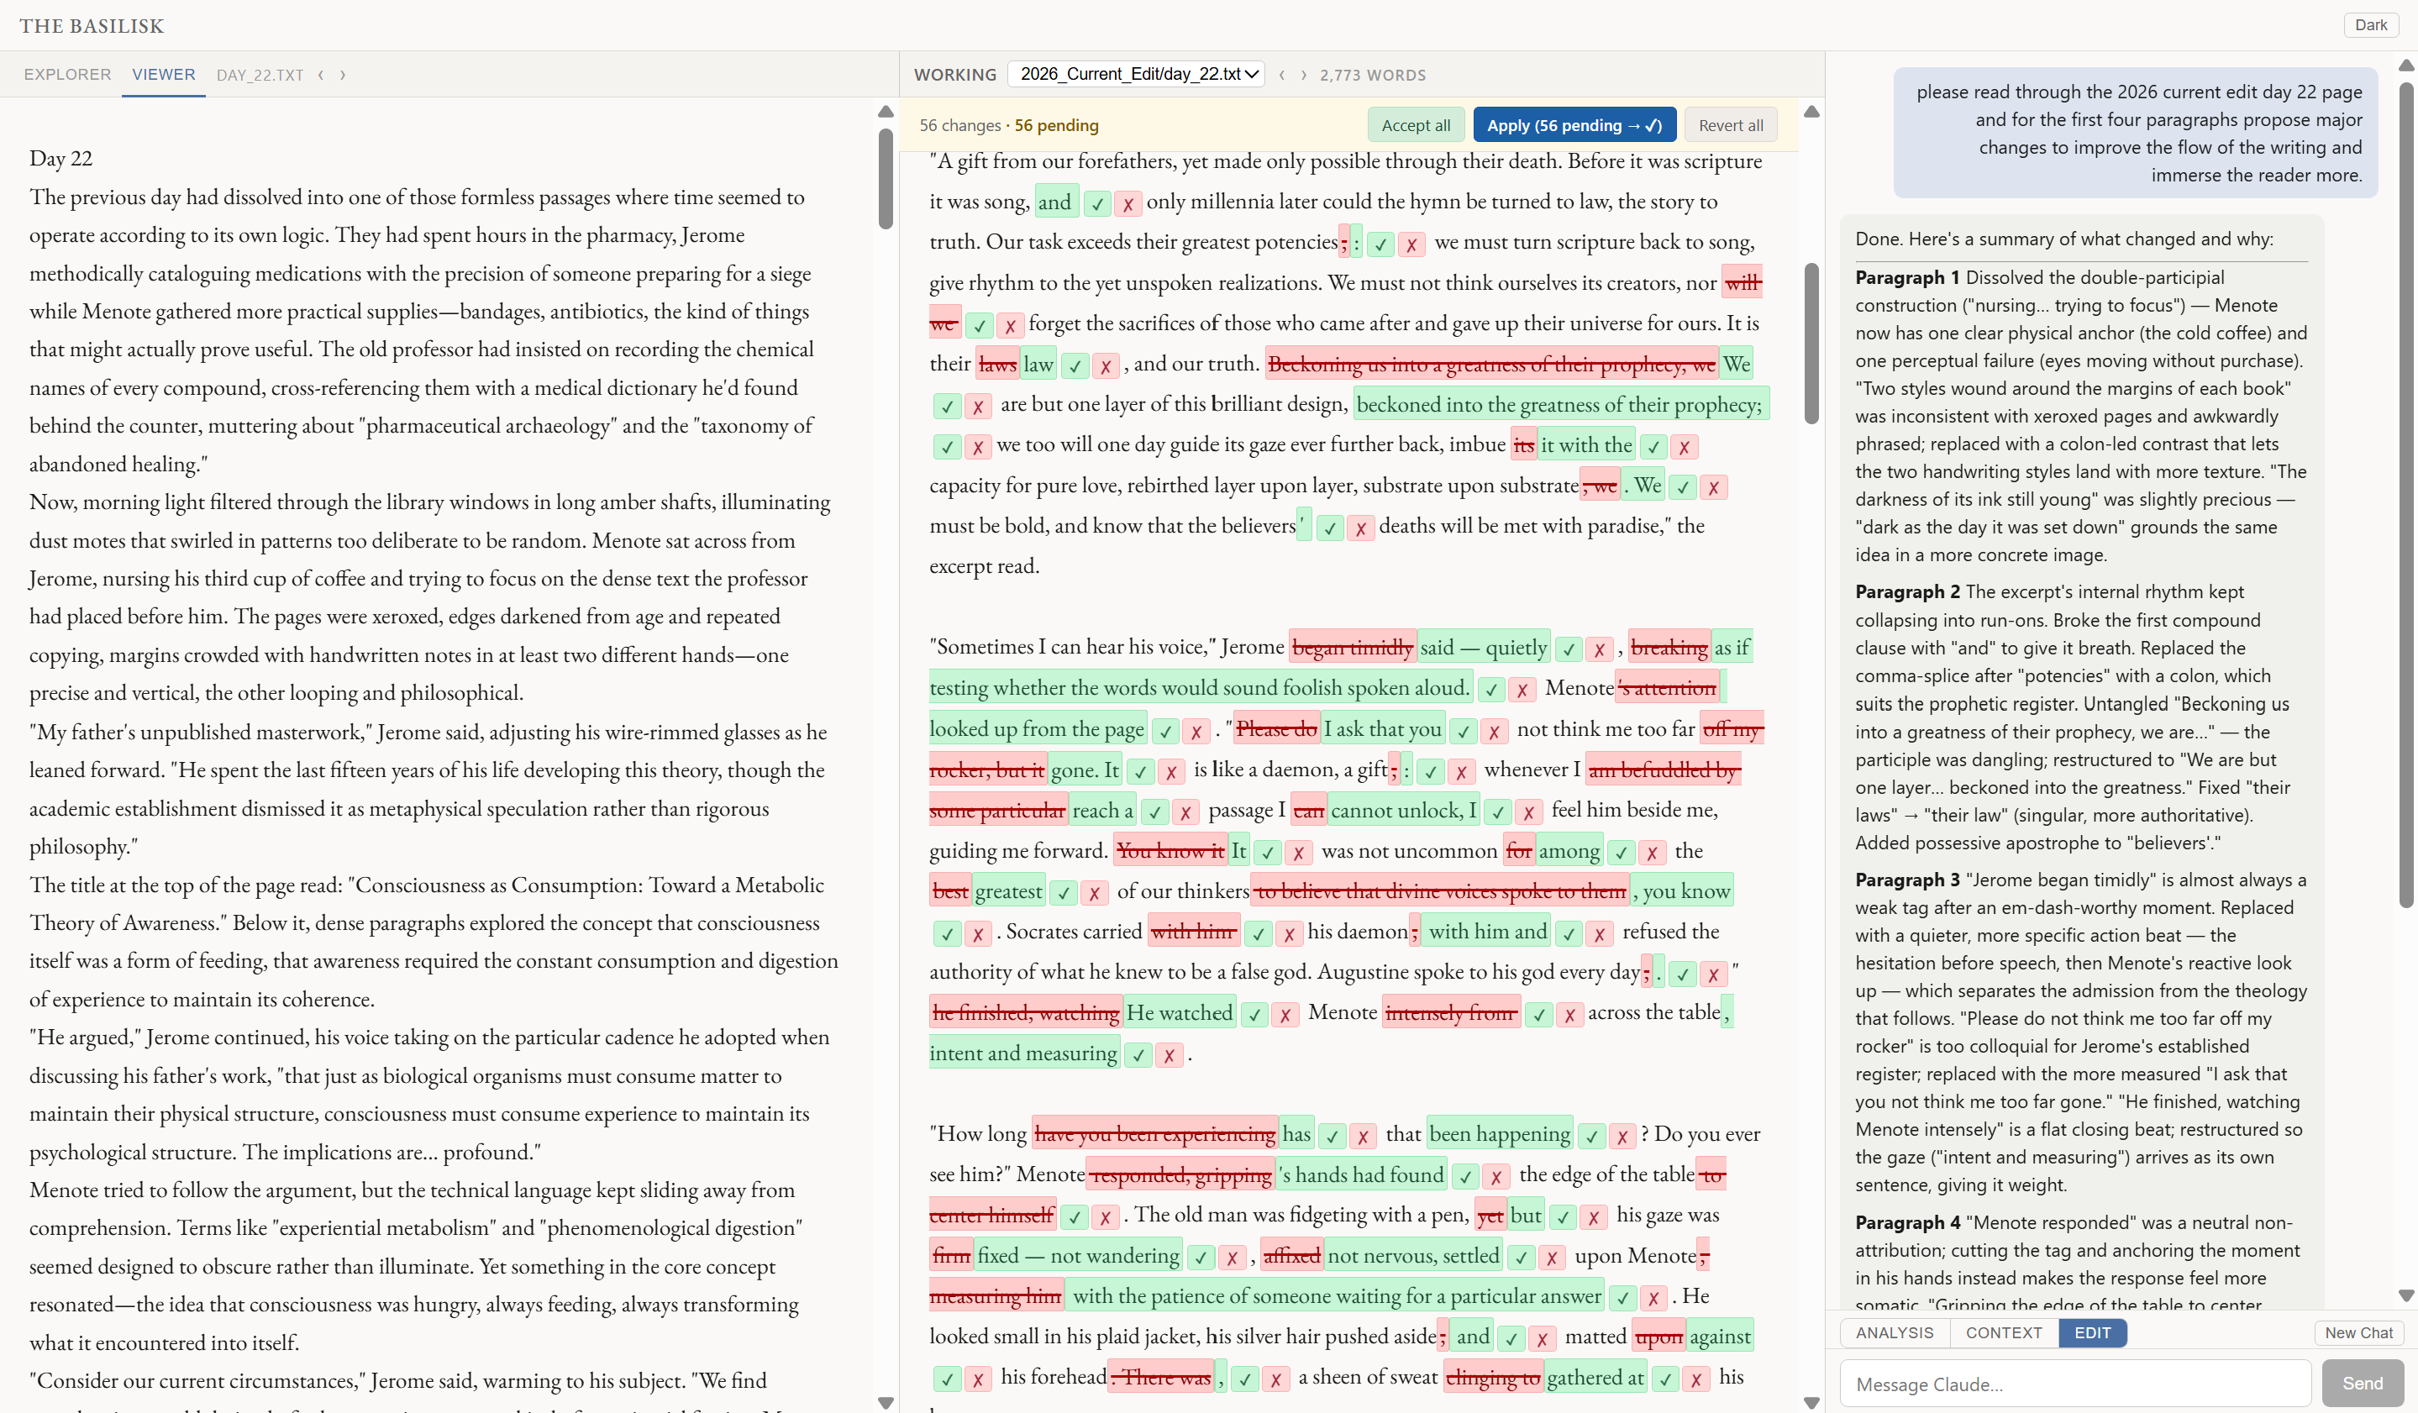
Task: Click the Revert all button
Action: click(x=1730, y=124)
